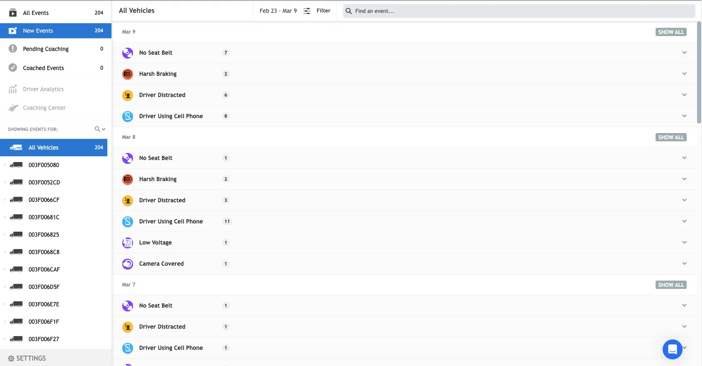Select vehicle 003F0068C8
Viewport: 702px width, 366px height.
point(53,252)
